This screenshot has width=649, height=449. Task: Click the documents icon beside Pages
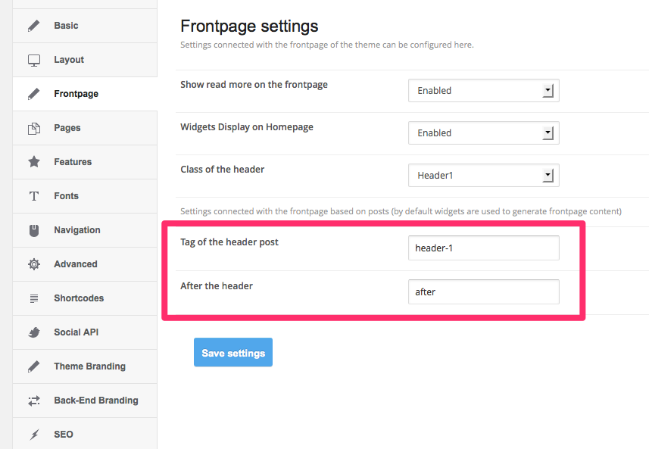click(34, 128)
